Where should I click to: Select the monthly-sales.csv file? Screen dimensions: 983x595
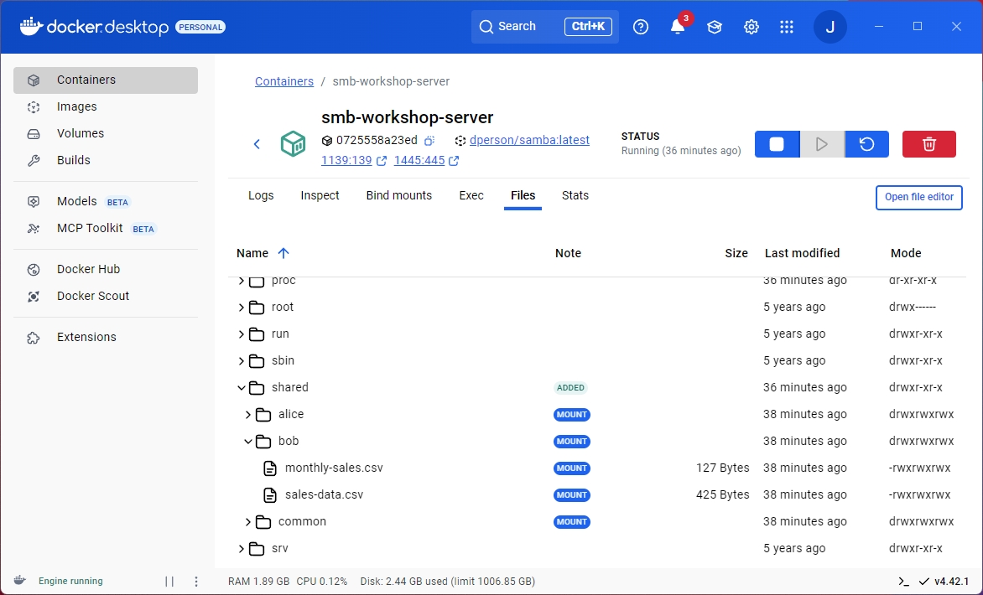[333, 468]
